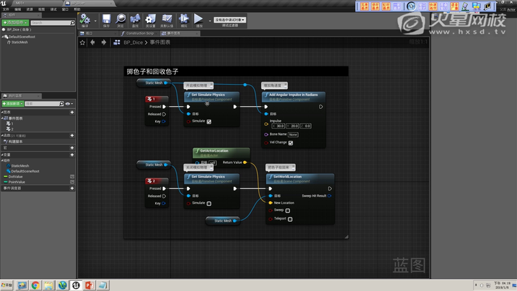Click the Save (保存) toolbar icon
This screenshot has height=291, width=517.
pyautogui.click(x=106, y=20)
